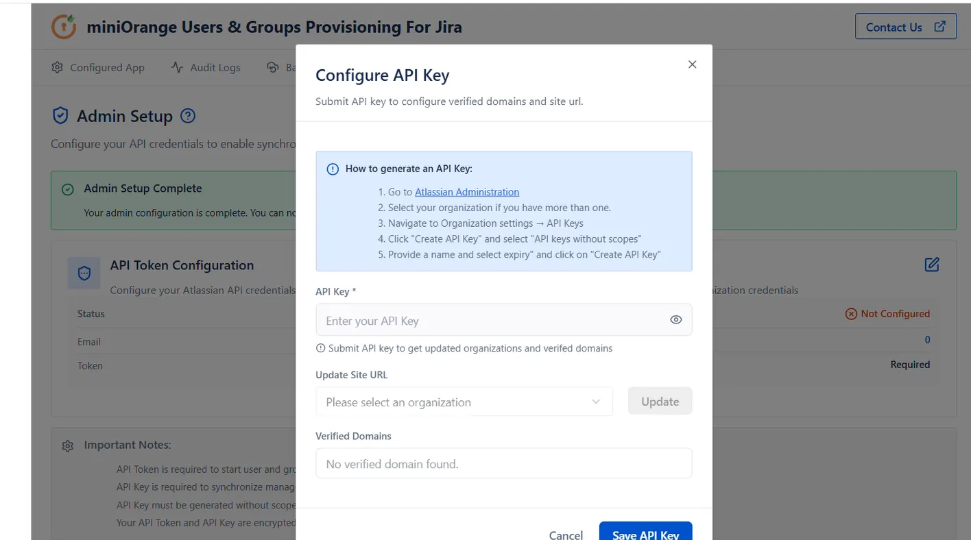
Task: Click the miniOrange Users & Groups Provisioning title
Action: pyautogui.click(x=274, y=27)
